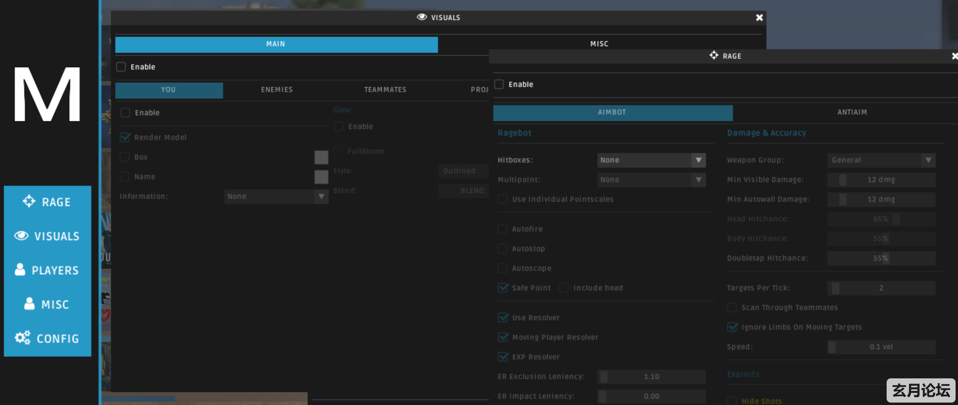Click the Exploits section heading
Screen dimensions: 958x405
(743, 374)
